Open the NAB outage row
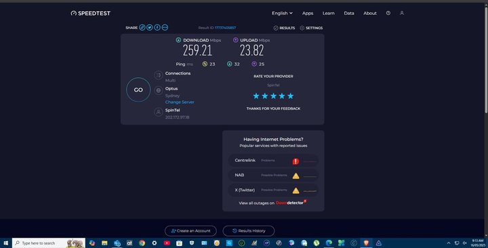The height and width of the screenshot is (248, 488). (x=273, y=175)
